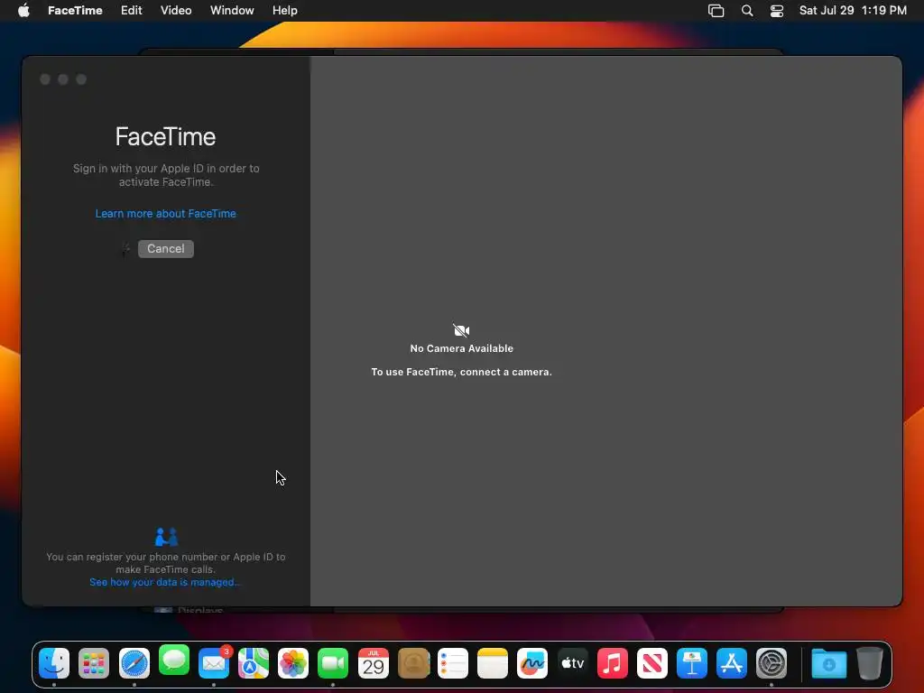Open the Edit menu
The height and width of the screenshot is (693, 924).
[132, 11]
